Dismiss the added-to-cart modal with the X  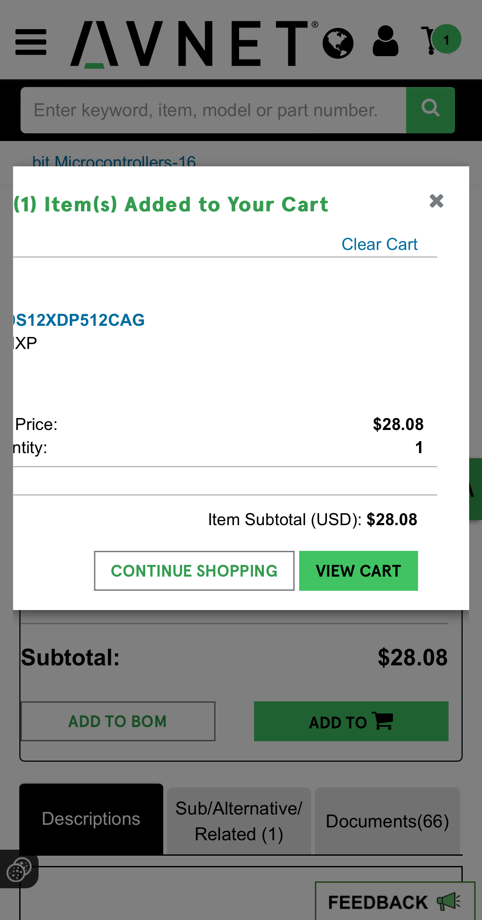436,201
